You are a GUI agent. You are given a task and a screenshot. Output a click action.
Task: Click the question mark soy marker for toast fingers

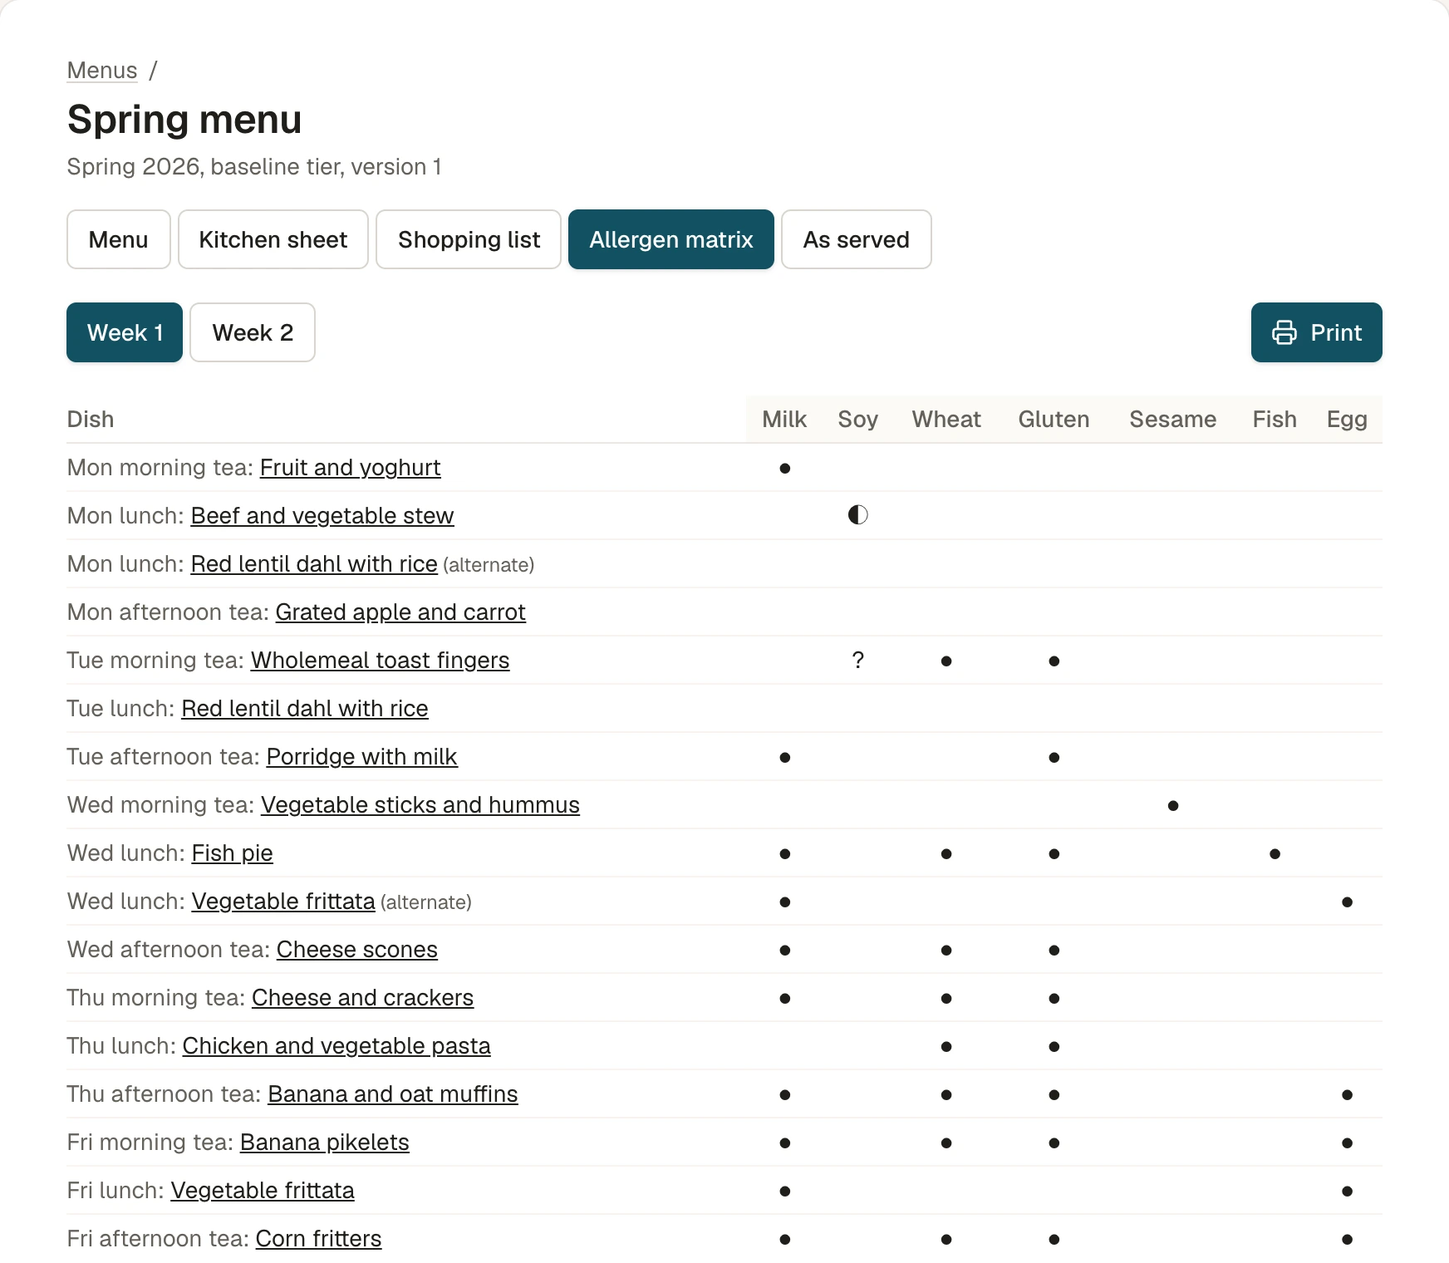click(858, 661)
